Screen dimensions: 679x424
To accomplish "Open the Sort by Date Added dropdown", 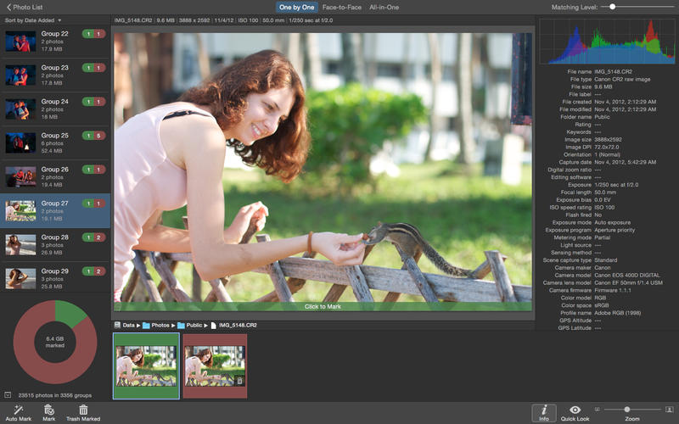I will [34, 20].
